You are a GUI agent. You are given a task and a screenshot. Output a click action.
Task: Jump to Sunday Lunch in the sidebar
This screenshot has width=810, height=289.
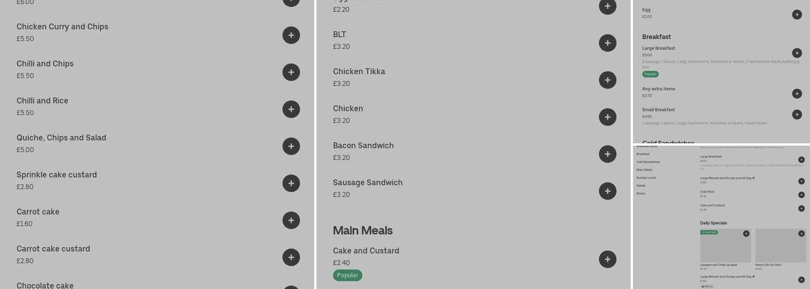click(x=646, y=178)
